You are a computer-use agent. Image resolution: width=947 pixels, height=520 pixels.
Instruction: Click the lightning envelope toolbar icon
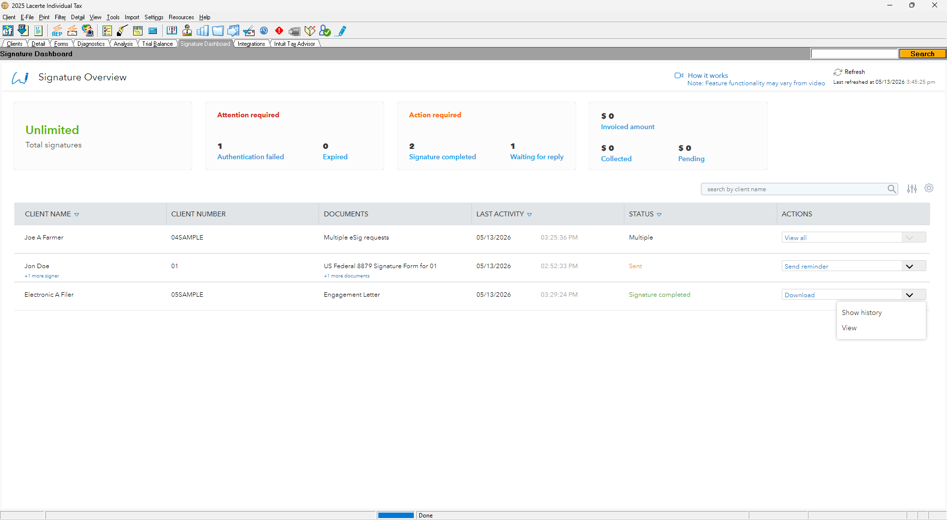pyautogui.click(x=73, y=31)
